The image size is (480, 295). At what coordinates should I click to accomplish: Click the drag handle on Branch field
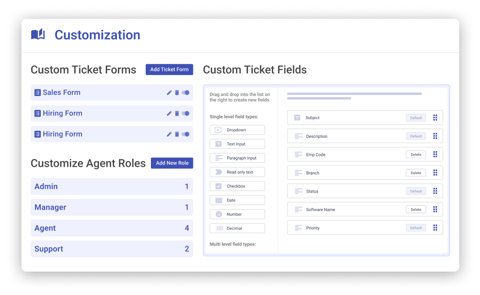[x=435, y=173]
